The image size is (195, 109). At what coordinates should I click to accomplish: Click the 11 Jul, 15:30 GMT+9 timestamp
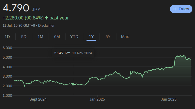(19, 26)
